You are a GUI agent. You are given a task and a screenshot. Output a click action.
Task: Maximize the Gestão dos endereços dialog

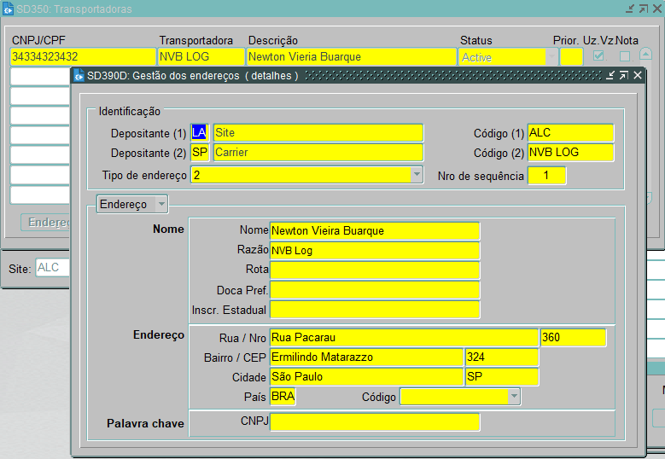623,75
